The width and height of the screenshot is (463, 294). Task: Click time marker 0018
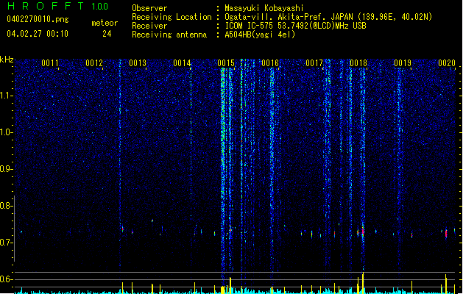pyautogui.click(x=358, y=62)
